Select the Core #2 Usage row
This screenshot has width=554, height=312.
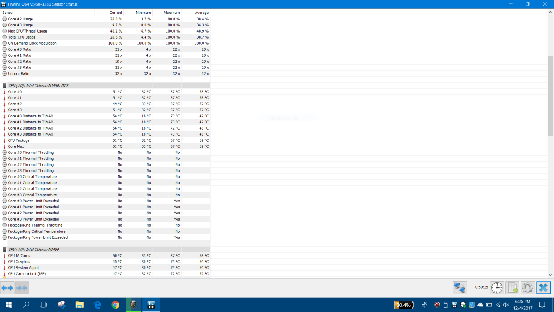(x=105, y=19)
